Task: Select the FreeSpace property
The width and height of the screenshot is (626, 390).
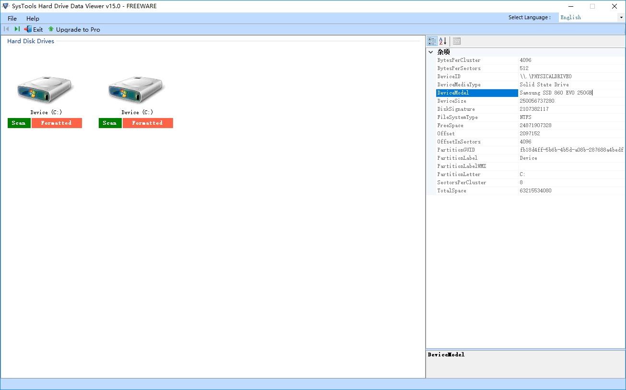Action: coord(450,126)
